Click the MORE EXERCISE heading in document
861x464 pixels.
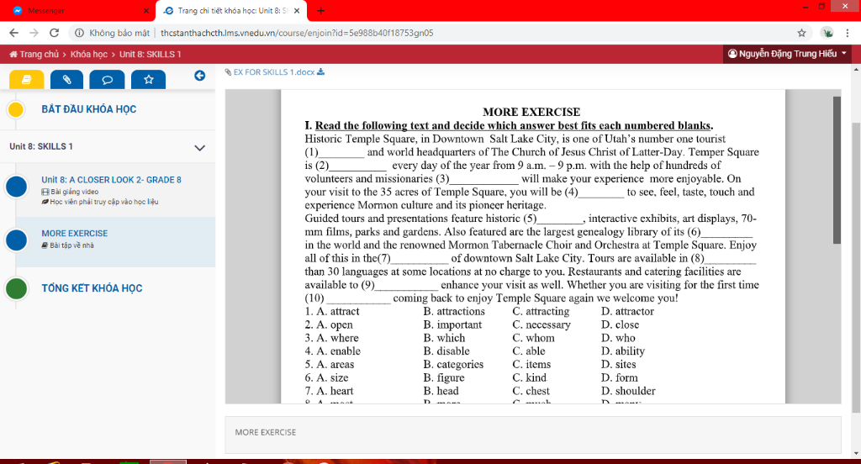point(531,112)
